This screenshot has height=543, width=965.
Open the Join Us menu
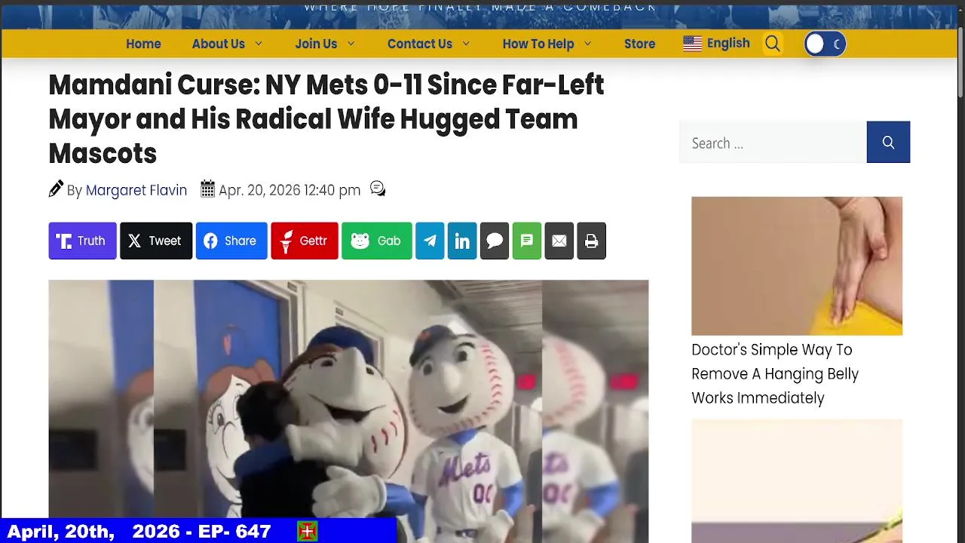pyautogui.click(x=316, y=44)
